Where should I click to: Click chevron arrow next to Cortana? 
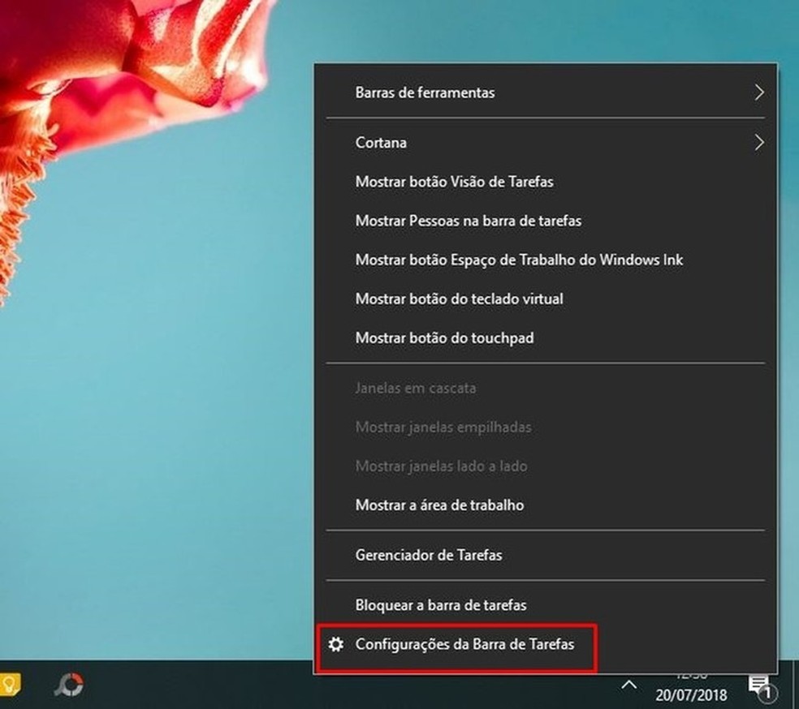click(x=759, y=143)
